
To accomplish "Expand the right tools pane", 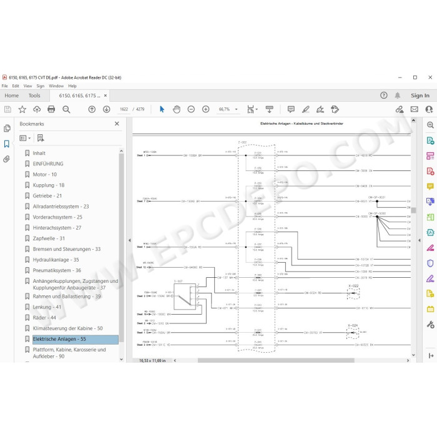I will click(x=431, y=356).
